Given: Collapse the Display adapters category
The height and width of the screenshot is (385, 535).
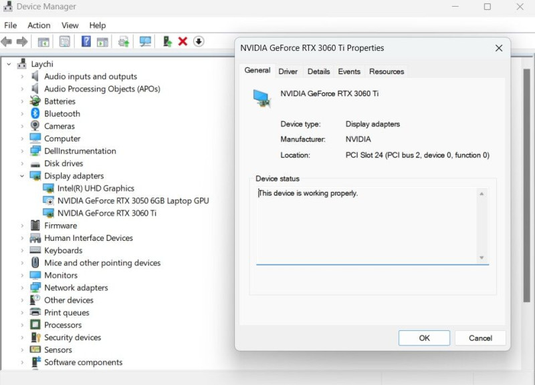Looking at the screenshot, I should (x=22, y=176).
